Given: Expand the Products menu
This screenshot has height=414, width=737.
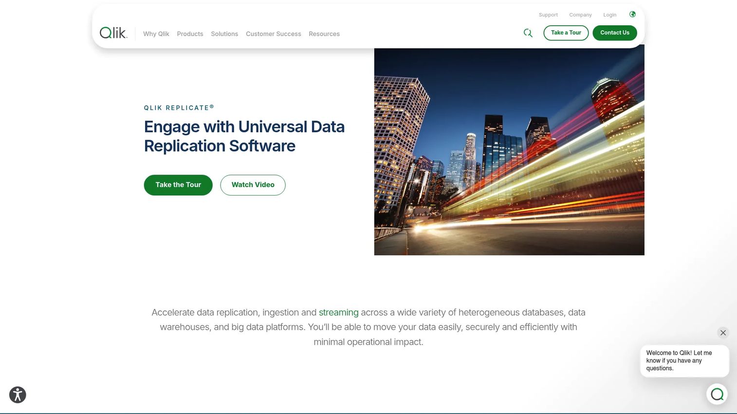Looking at the screenshot, I should tap(190, 34).
